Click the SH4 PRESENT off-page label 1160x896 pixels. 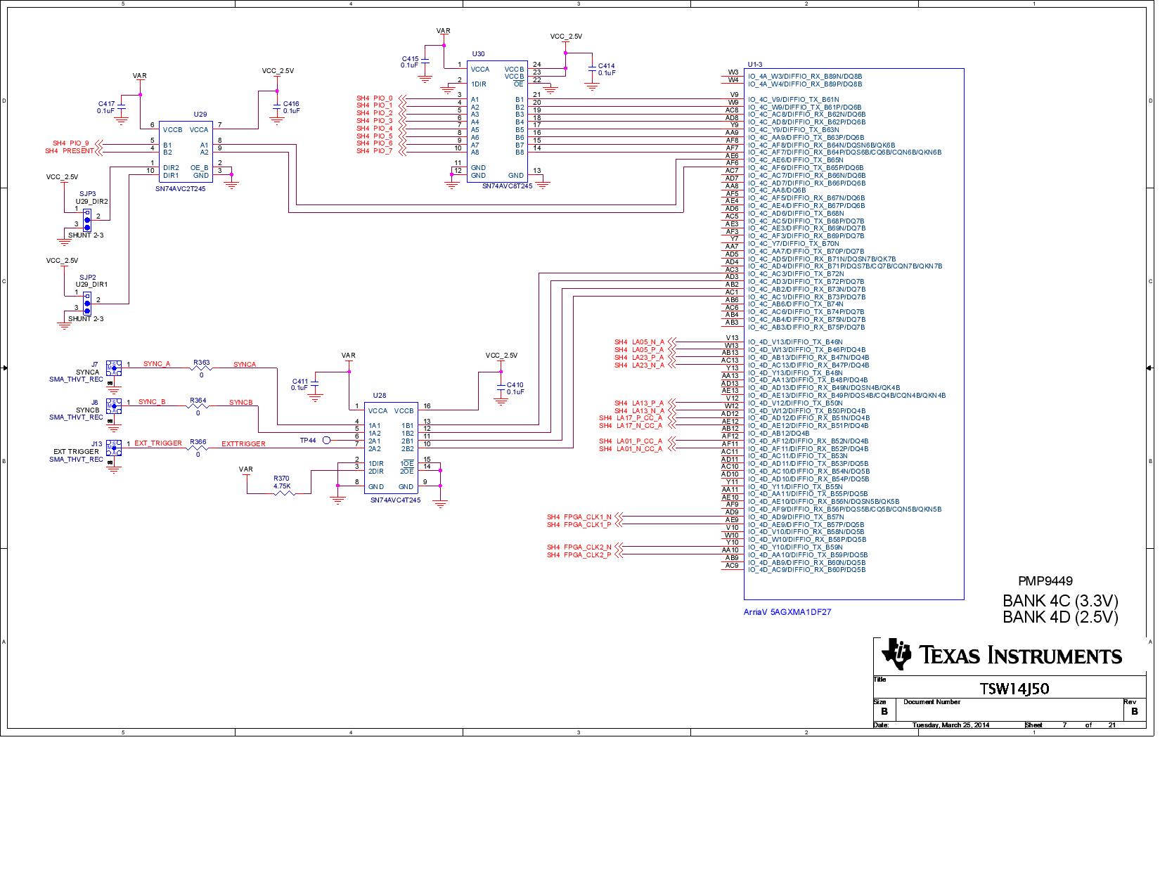(x=70, y=150)
